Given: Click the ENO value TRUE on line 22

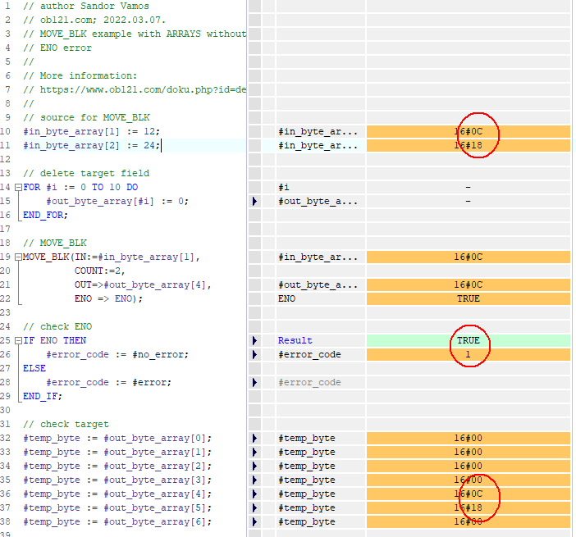Looking at the screenshot, I should pos(468,298).
